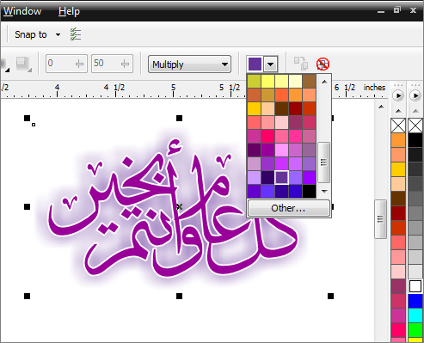Pick the pale cream swatch in the color popup
Image resolution: width=424 pixels, height=343 pixels.
(x=296, y=82)
